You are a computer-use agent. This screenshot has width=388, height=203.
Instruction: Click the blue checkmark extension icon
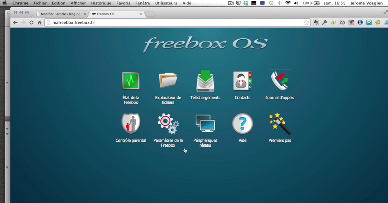click(369, 23)
